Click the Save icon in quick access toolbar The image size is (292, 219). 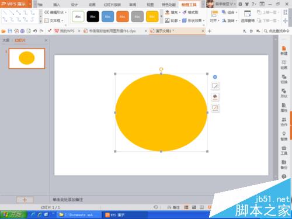[x=10, y=31]
